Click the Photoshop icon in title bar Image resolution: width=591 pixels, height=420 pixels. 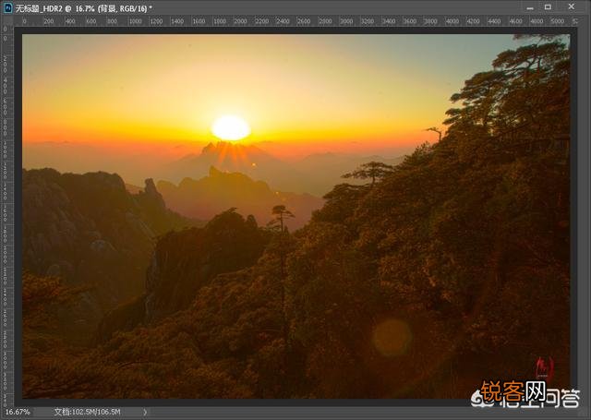[x=8, y=7]
